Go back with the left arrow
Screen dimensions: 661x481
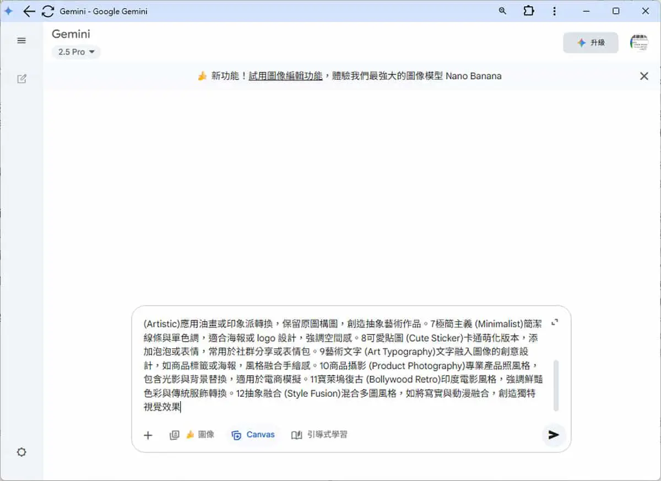click(29, 11)
